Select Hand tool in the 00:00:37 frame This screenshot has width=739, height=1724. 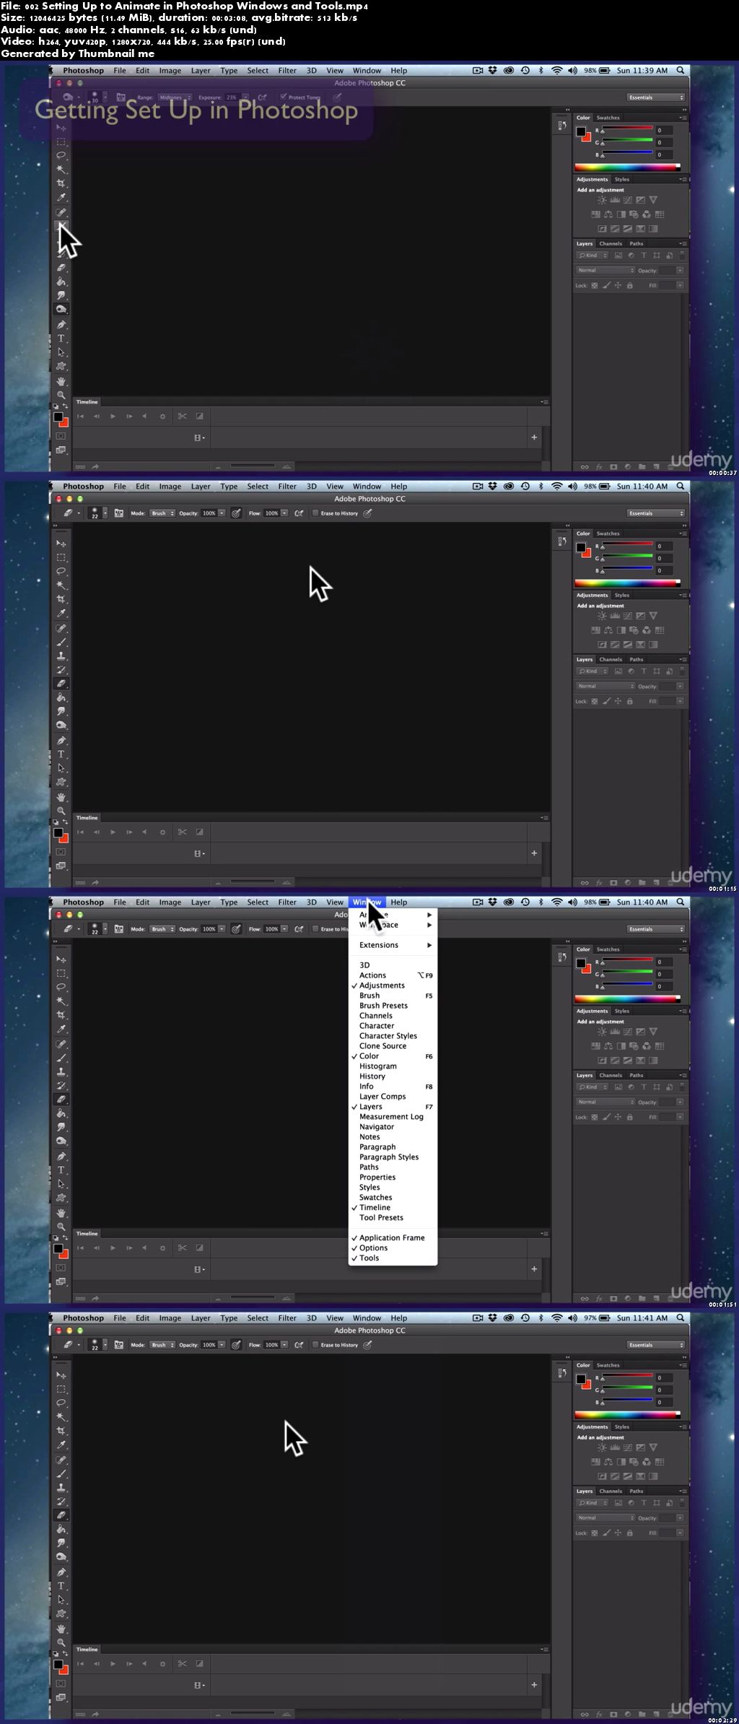tap(61, 381)
